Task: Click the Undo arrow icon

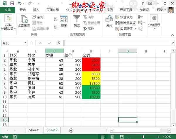Action: click(20, 3)
